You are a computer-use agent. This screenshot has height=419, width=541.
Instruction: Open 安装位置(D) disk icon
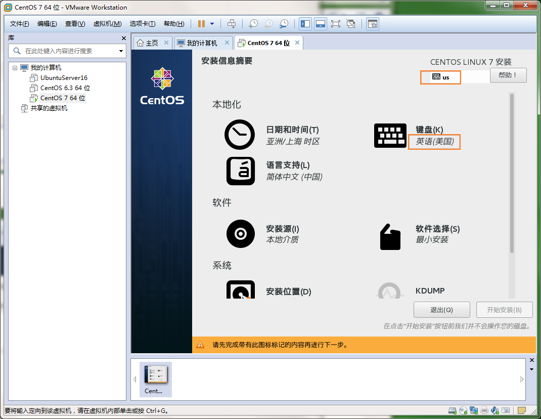(x=241, y=289)
